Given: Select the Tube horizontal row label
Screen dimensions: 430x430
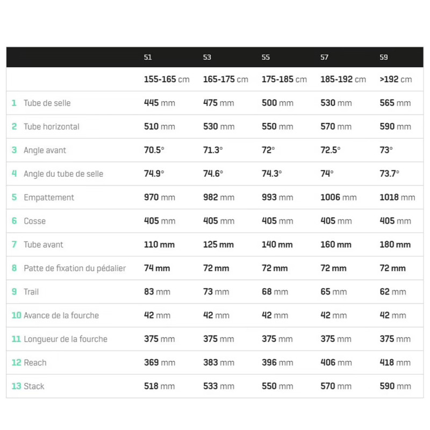Looking at the screenshot, I should click(x=51, y=127).
